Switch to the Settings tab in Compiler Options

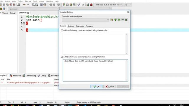pos(71,26)
